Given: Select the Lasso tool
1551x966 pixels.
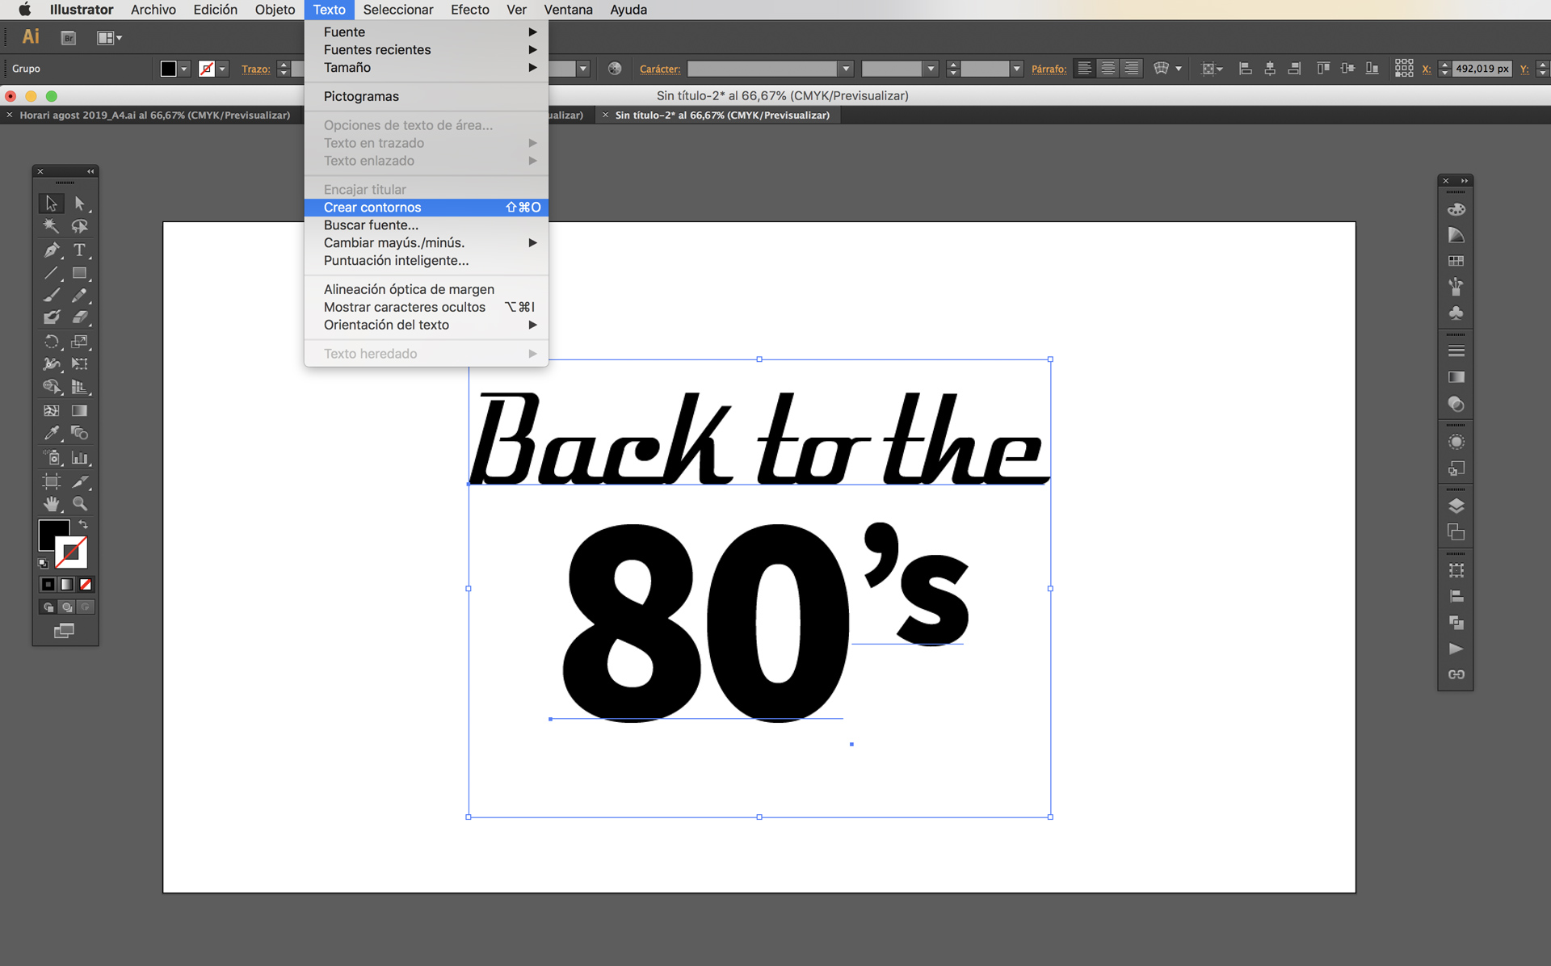Looking at the screenshot, I should tap(79, 226).
